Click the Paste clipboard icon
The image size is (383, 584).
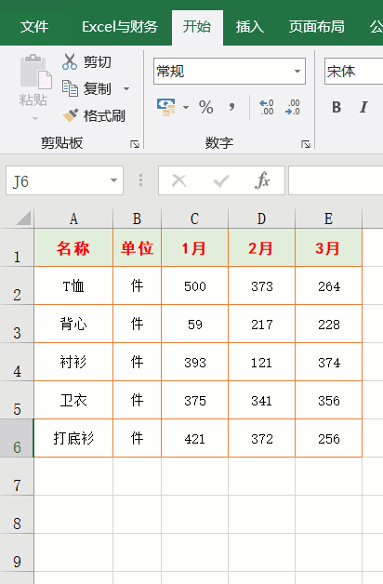35,72
